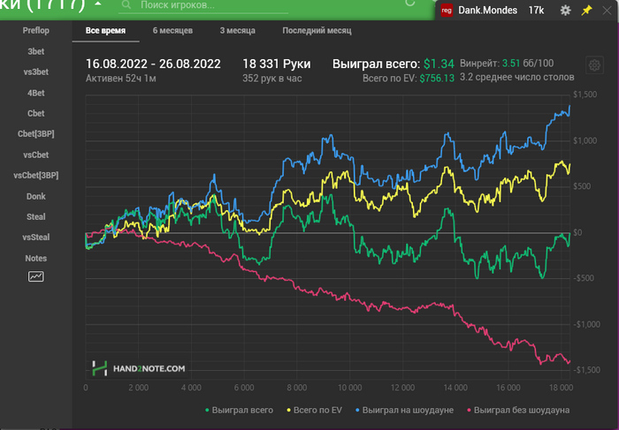This screenshot has height=430, width=619.
Task: Click the 18 331 Руки value
Action: click(x=276, y=64)
